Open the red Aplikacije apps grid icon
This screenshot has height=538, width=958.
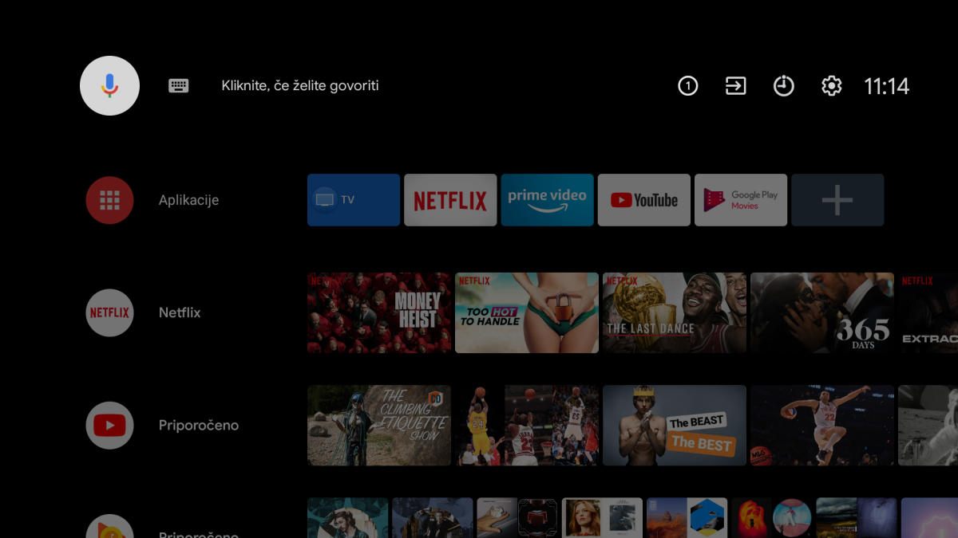(x=109, y=200)
